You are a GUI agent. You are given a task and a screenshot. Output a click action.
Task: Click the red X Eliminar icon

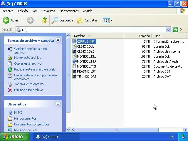[10, 90]
